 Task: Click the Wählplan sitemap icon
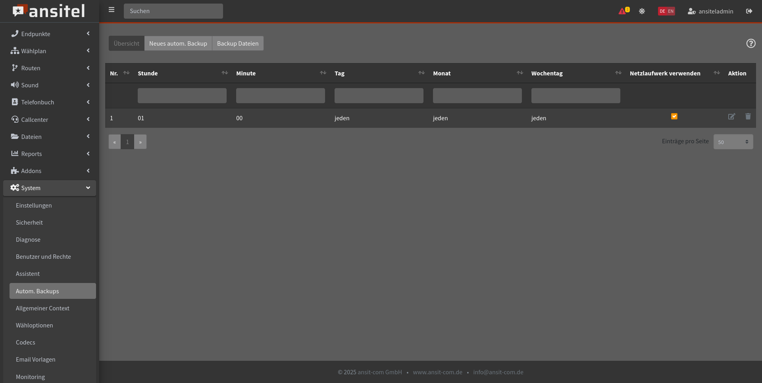(x=15, y=51)
